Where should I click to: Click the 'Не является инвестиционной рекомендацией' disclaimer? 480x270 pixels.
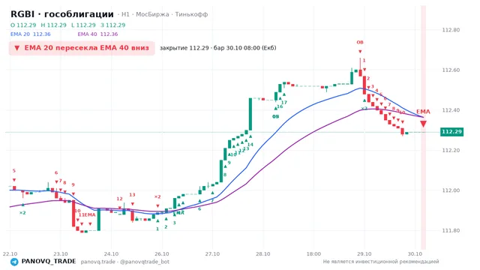pos(381,262)
